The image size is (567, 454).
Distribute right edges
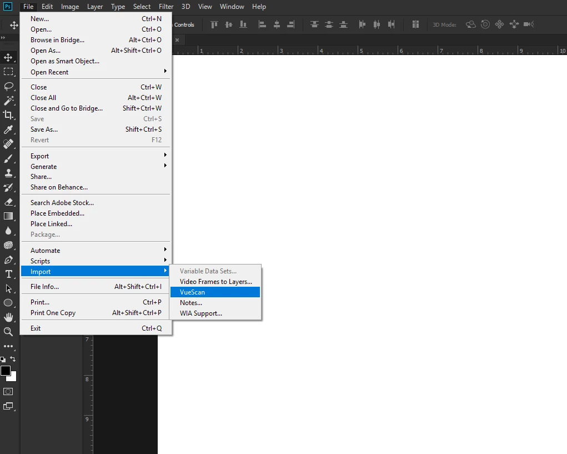click(x=391, y=24)
